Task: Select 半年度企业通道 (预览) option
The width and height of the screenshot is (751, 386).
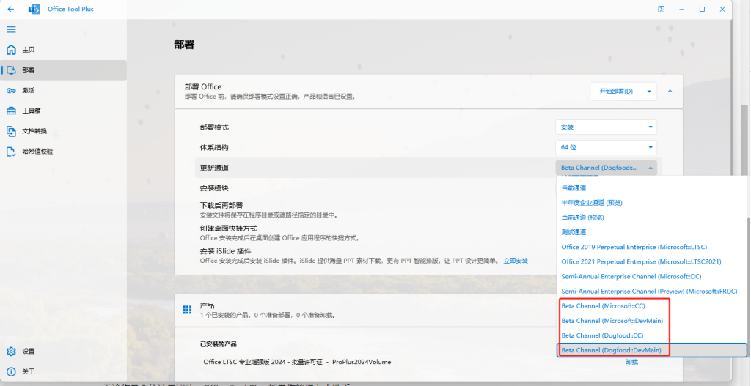Action: 652,203
